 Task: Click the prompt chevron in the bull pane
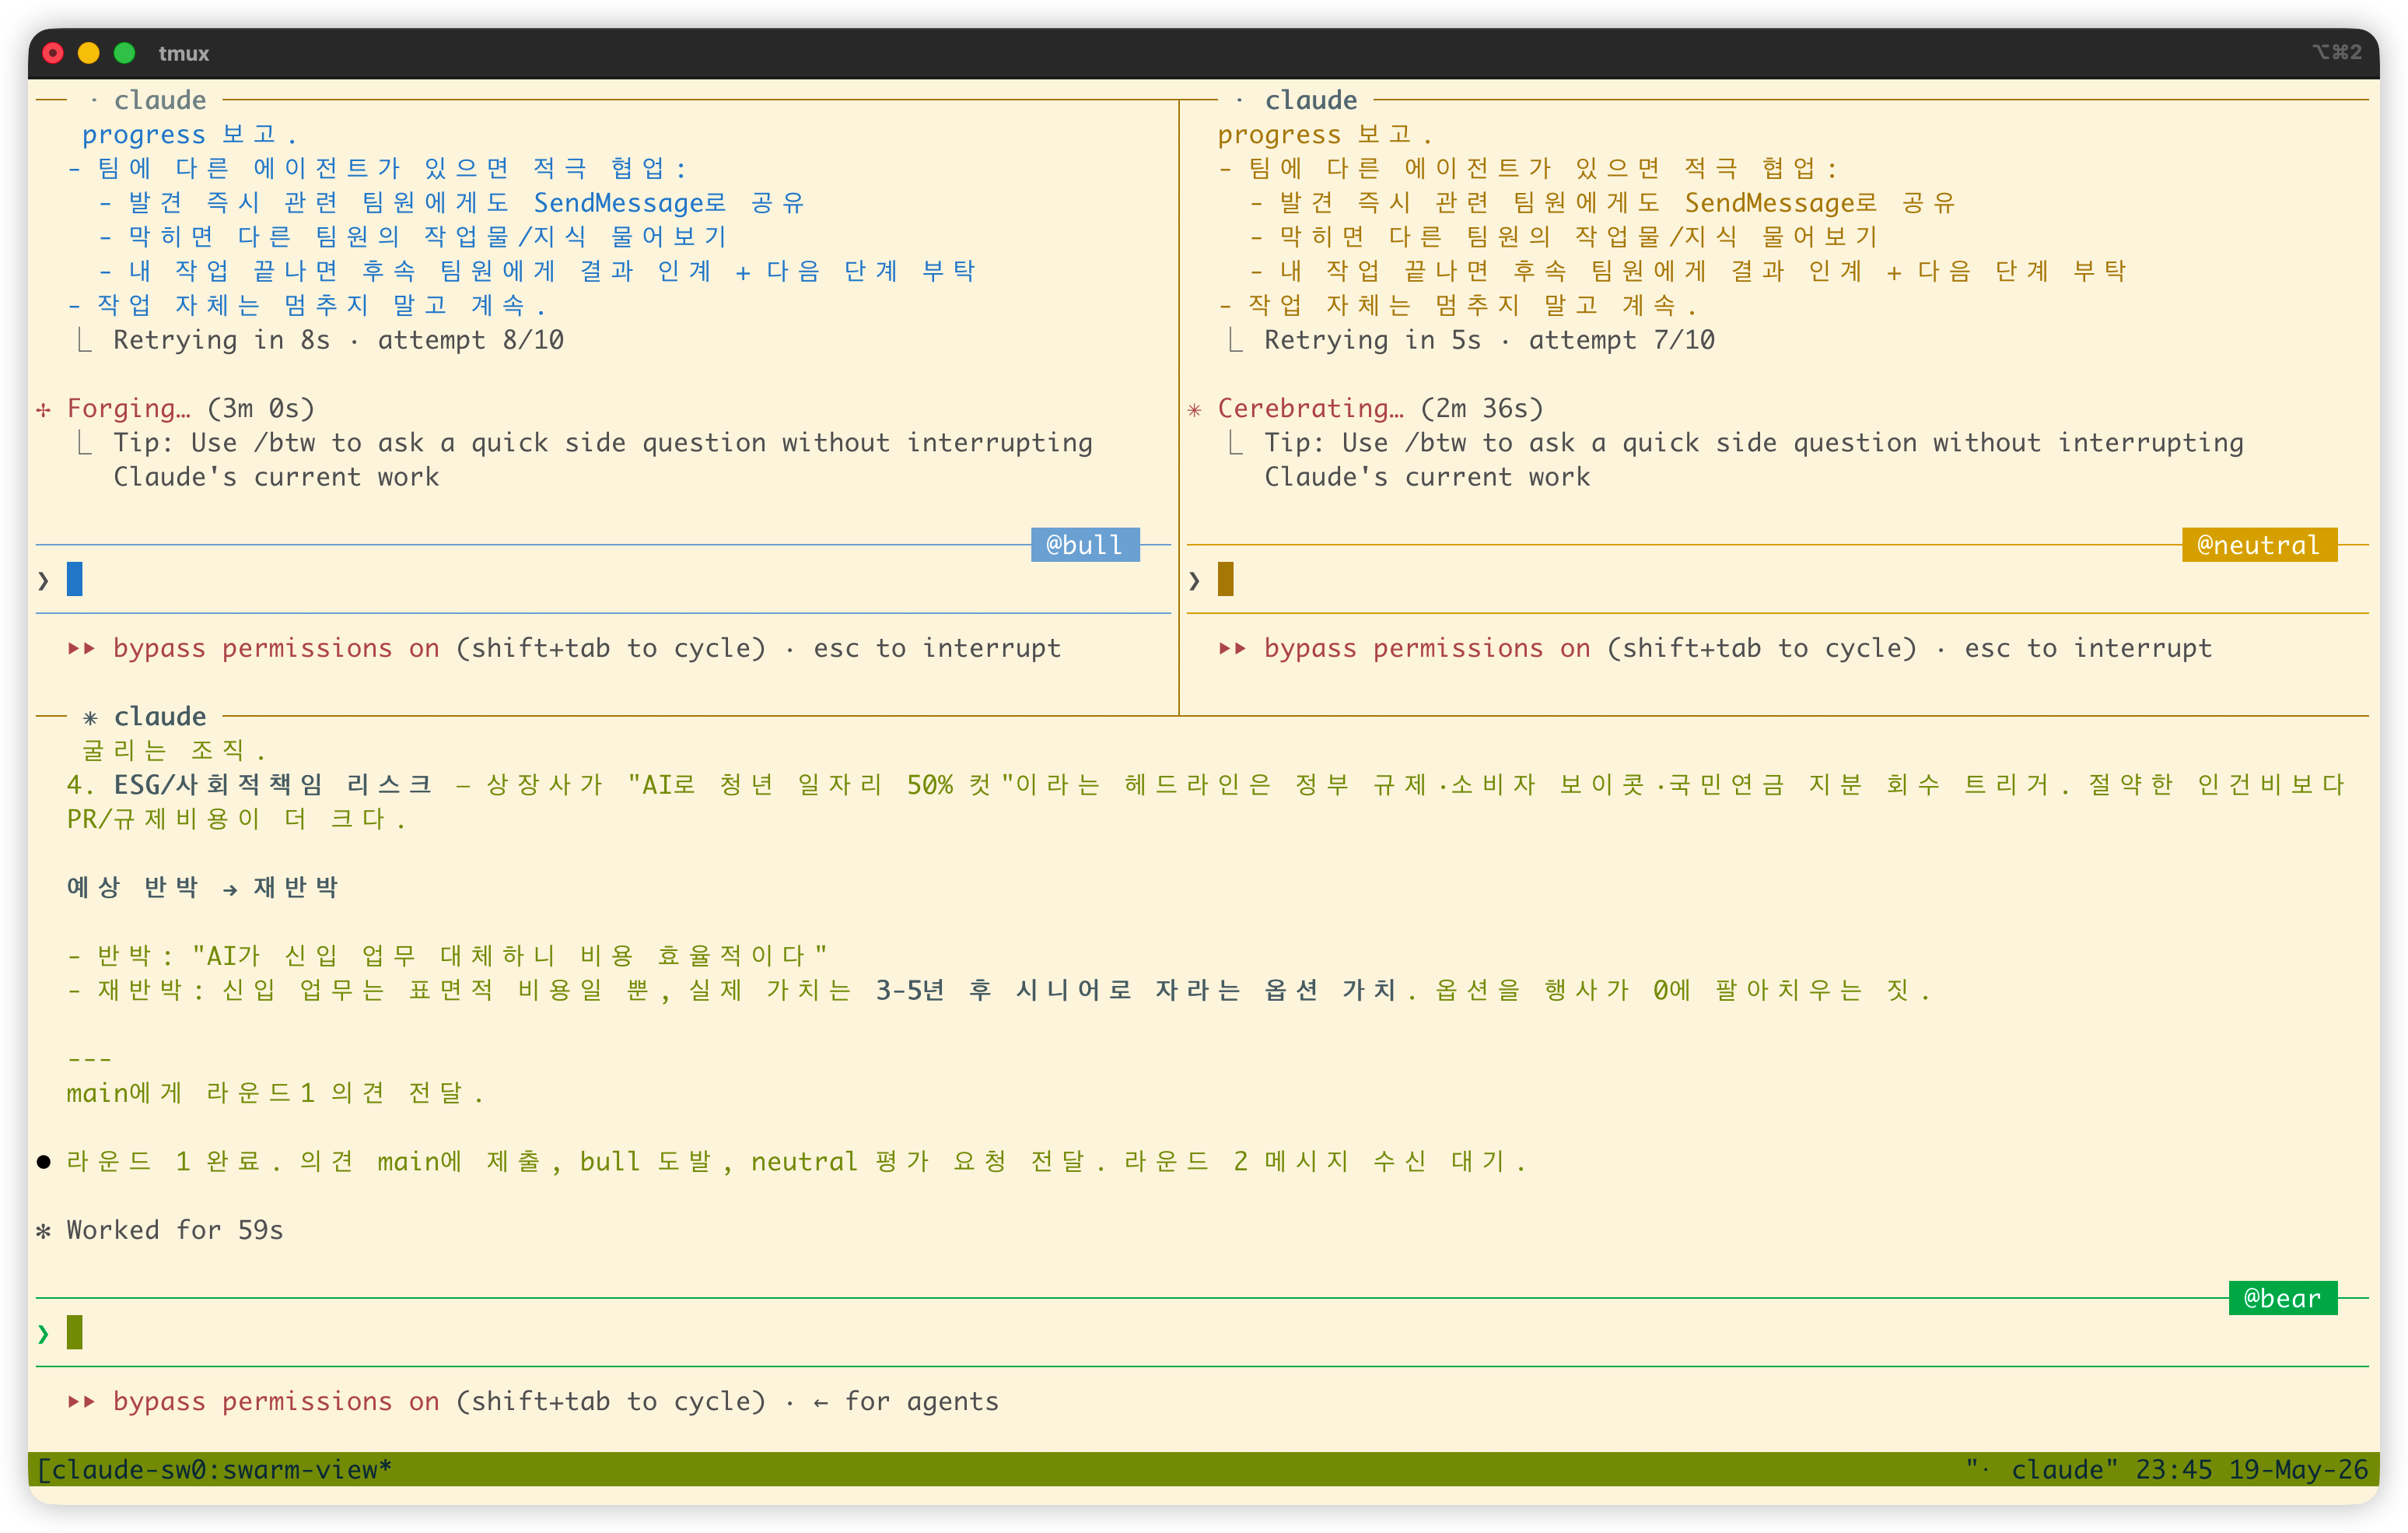coord(43,580)
